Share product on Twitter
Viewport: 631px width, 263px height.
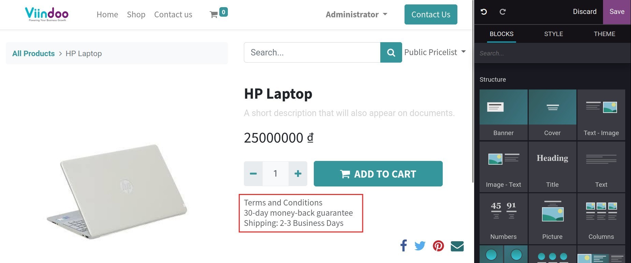[x=420, y=246]
